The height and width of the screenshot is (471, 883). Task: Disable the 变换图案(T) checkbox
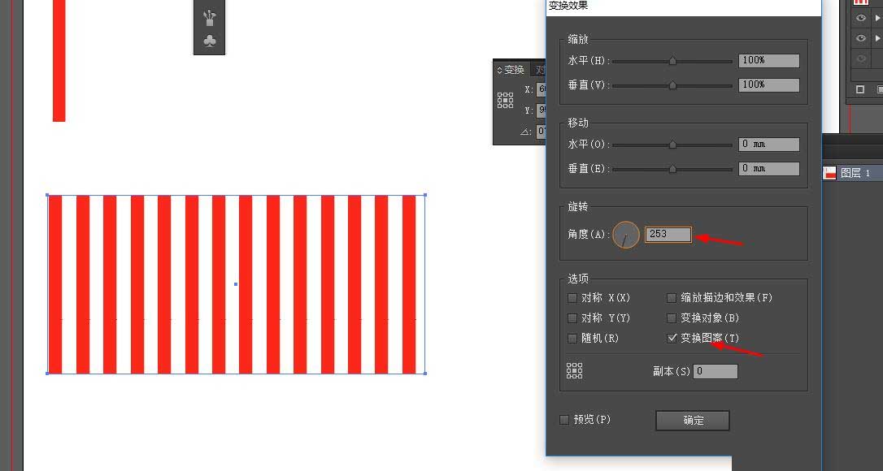tap(672, 338)
